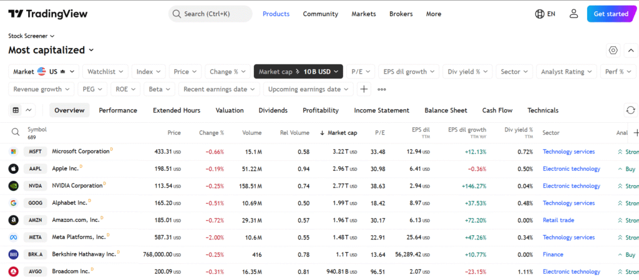Screen dimensions: 639x280
Task: Open the Stock Screener dropdown
Action: pyautogui.click(x=31, y=36)
